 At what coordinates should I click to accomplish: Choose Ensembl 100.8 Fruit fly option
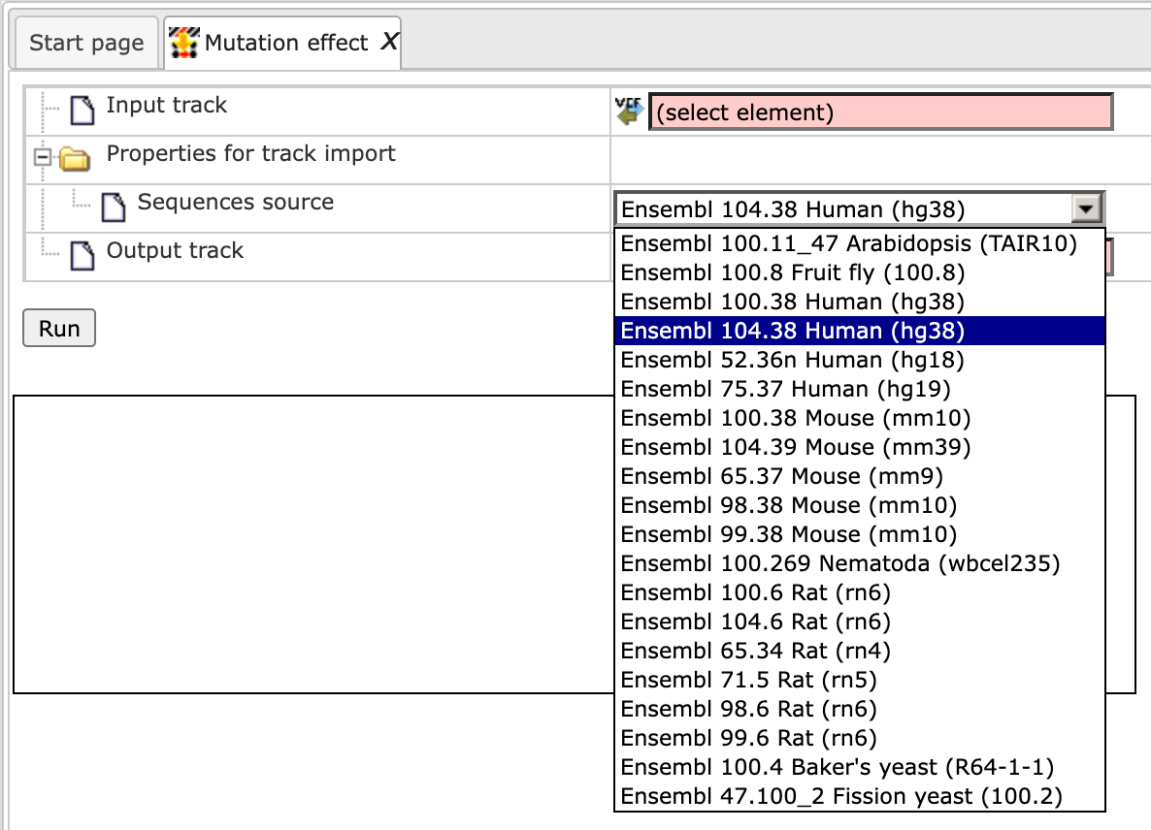point(859,272)
